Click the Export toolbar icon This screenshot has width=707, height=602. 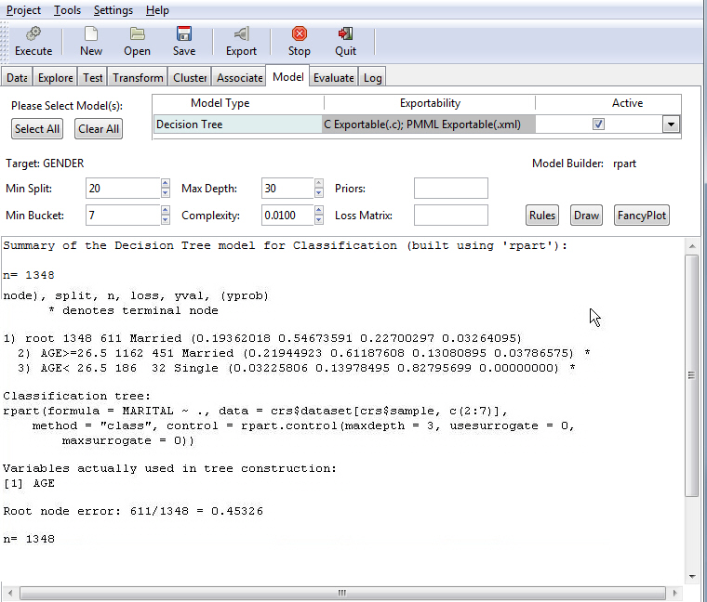pos(241,33)
